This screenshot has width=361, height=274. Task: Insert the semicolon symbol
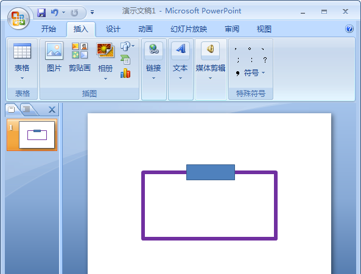click(x=238, y=60)
